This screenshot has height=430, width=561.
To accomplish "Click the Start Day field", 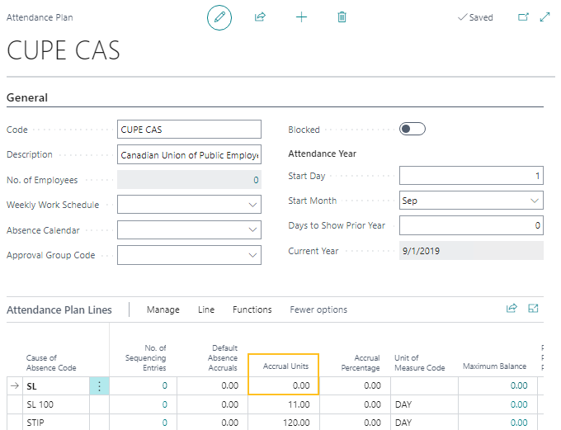I will pyautogui.click(x=471, y=176).
